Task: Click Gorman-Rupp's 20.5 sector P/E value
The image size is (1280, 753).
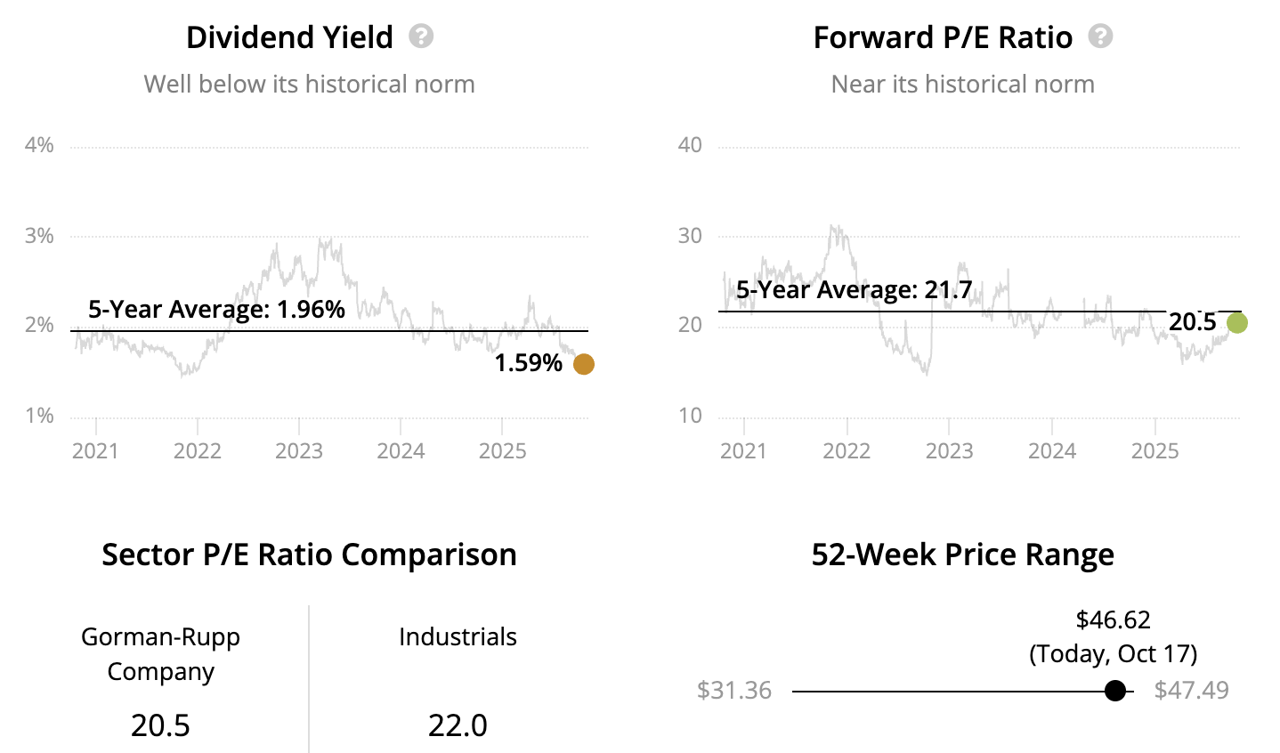Action: 160,725
